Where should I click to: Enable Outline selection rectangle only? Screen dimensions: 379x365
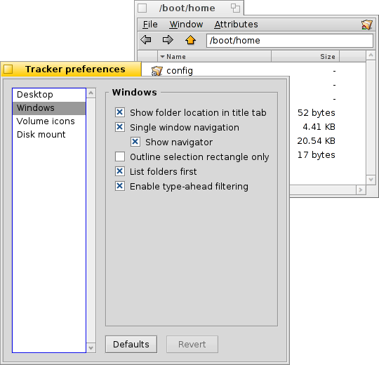point(120,157)
